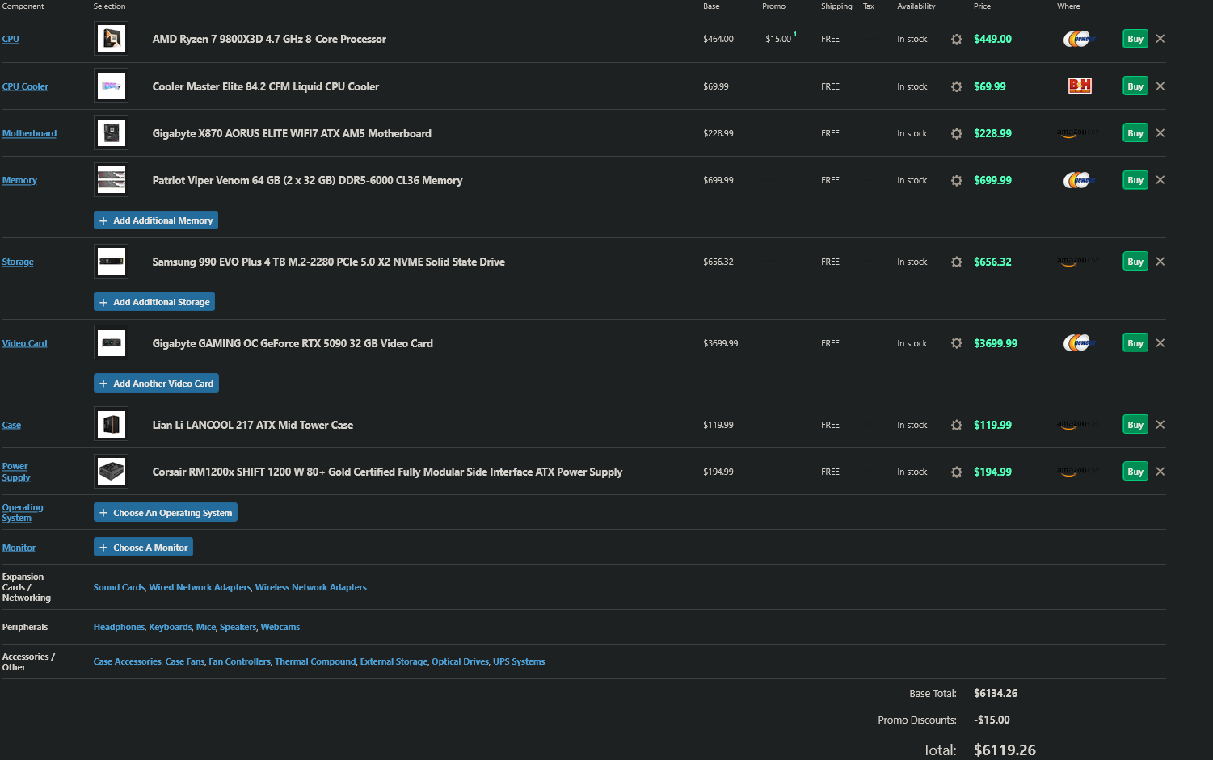Open the CPU component category link
Viewport: 1213px width, 760px height.
coord(11,39)
